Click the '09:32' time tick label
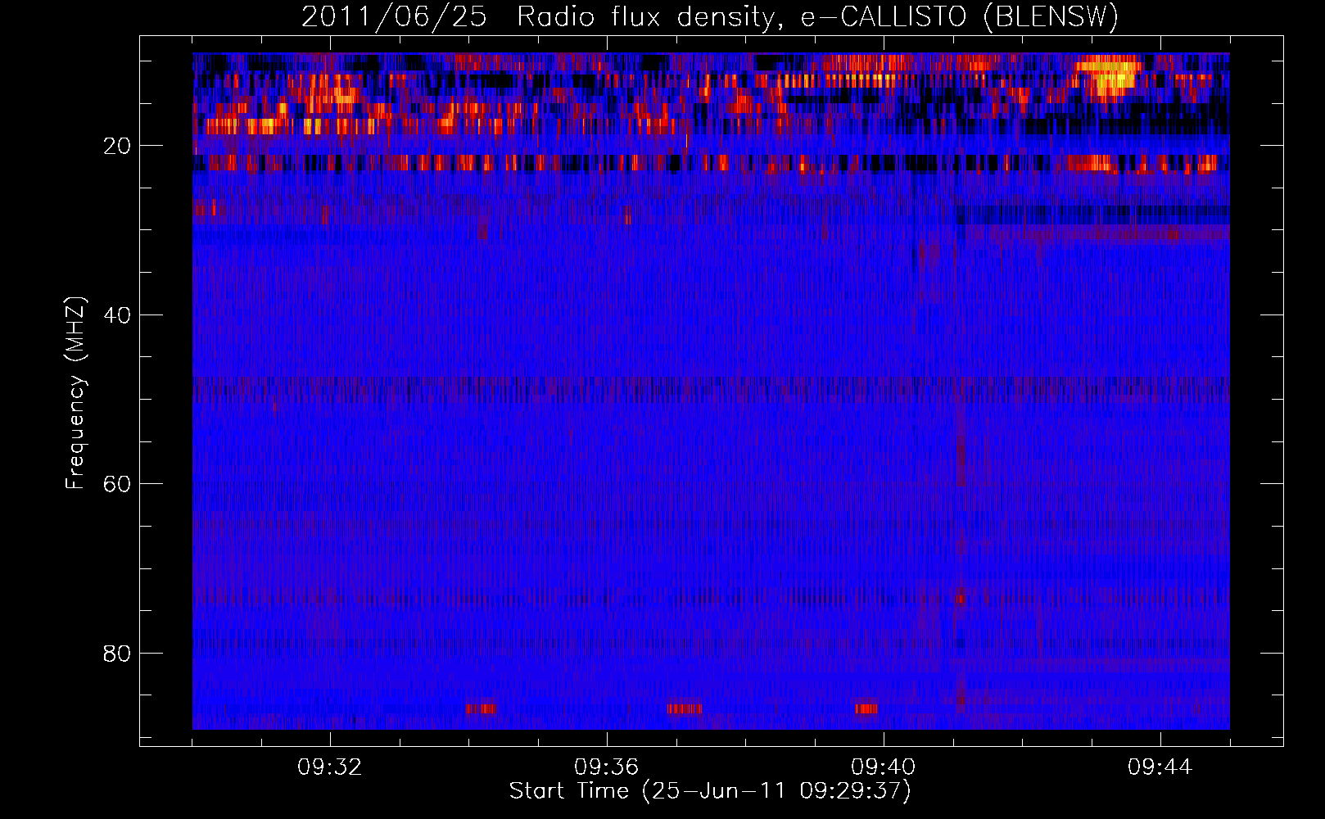Screen dimensions: 1325x819 tap(330, 767)
